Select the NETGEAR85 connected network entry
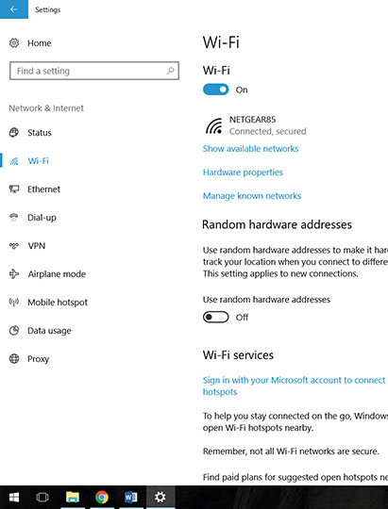 (256, 125)
